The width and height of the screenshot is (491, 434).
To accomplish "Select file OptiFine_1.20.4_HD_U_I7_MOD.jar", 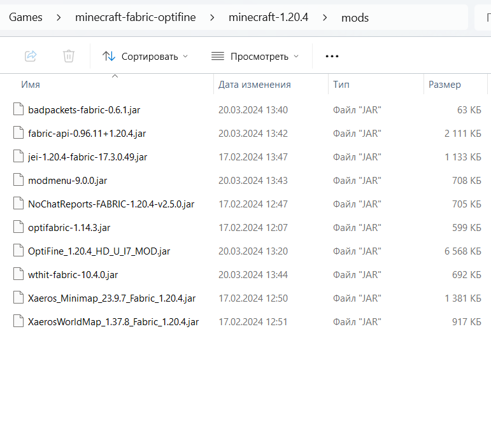I will pos(99,251).
